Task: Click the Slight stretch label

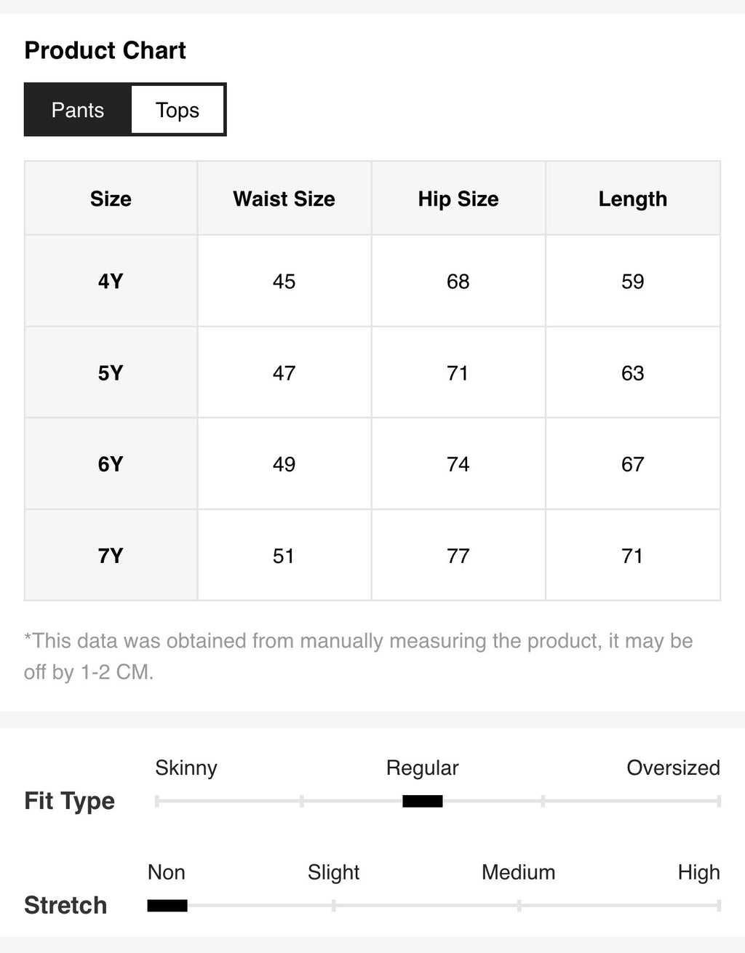Action: pyautogui.click(x=333, y=872)
